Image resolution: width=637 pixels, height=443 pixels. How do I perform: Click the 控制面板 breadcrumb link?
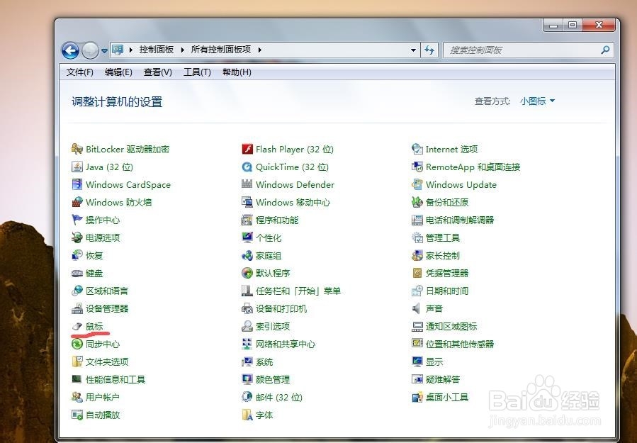coord(156,50)
